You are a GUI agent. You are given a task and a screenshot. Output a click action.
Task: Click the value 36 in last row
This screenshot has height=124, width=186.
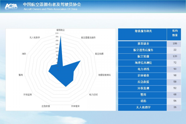point(175,107)
